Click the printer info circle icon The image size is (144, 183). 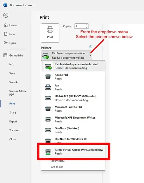coord(91,47)
